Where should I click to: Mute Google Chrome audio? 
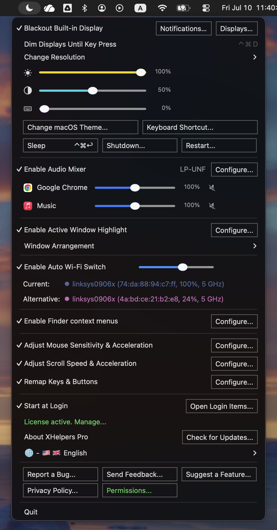click(x=212, y=187)
